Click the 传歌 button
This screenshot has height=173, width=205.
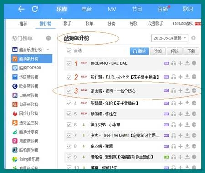point(174,51)
